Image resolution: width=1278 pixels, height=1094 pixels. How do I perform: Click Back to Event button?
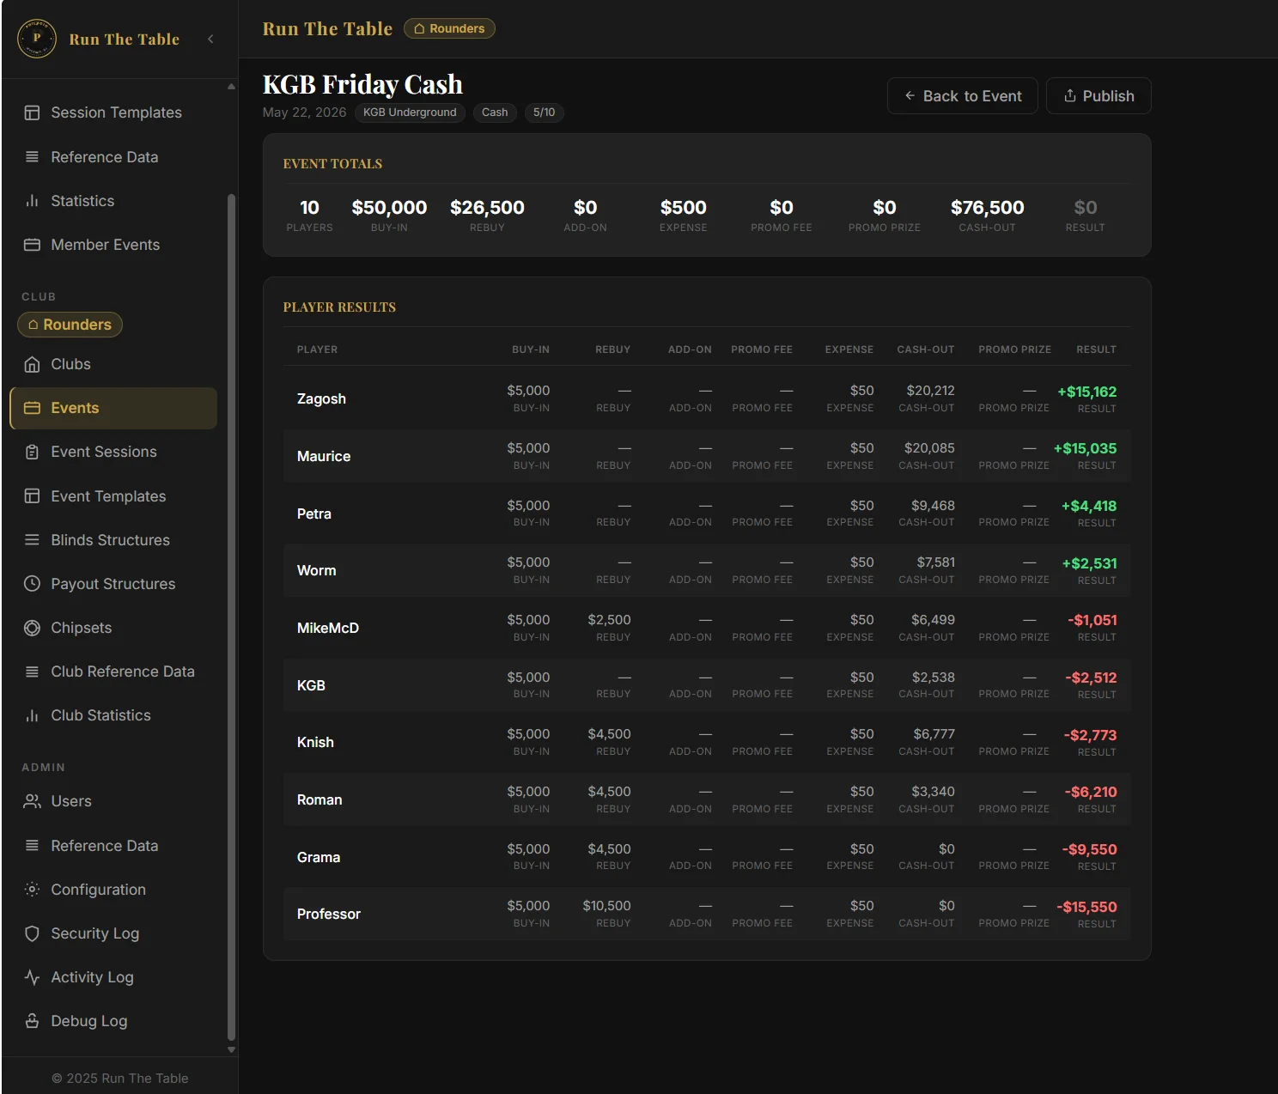pos(962,96)
